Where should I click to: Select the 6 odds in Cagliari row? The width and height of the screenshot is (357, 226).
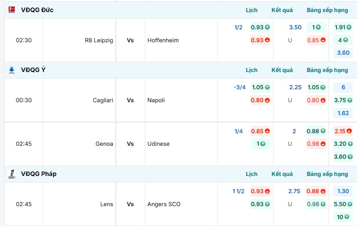pos(343,87)
